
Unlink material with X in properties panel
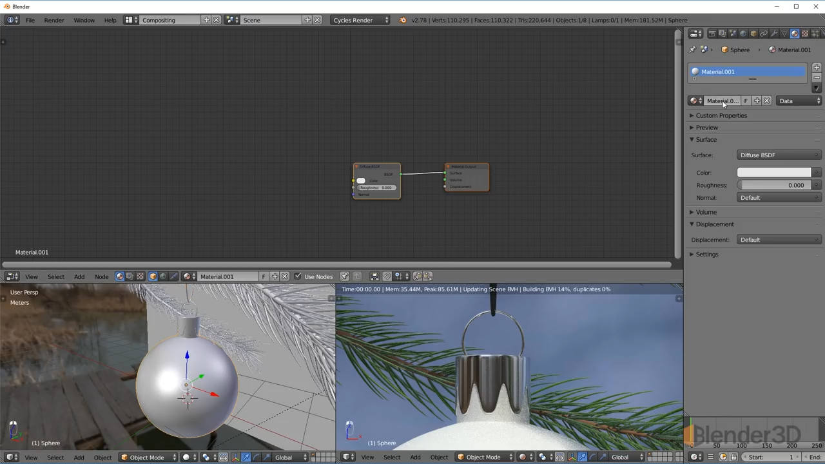(766, 101)
